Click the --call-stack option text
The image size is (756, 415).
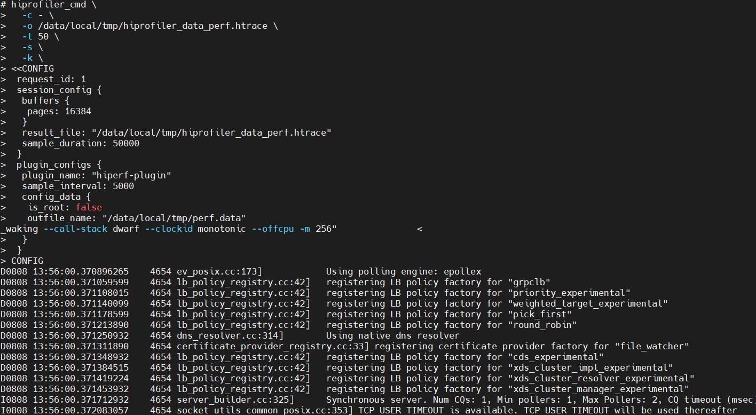click(75, 229)
